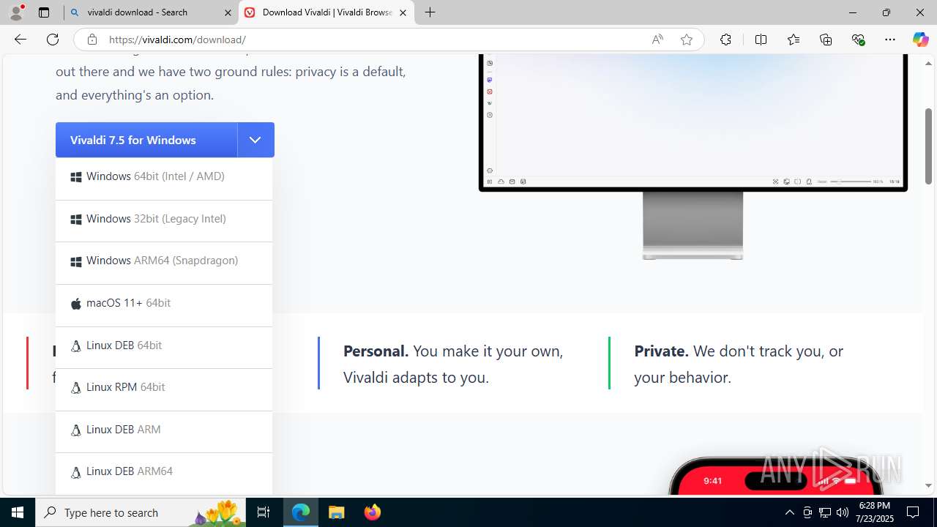
Task: Open the Extensions puzzle icon
Action: coord(725,40)
